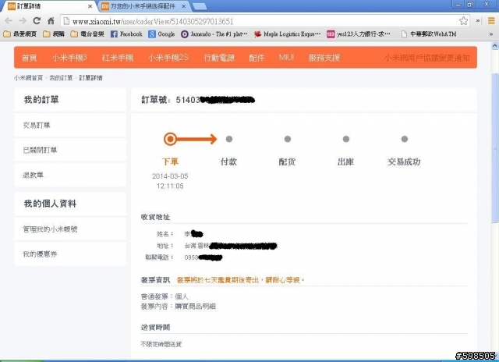
Task: Click the 出庫 progress step dot
Action: (x=346, y=139)
